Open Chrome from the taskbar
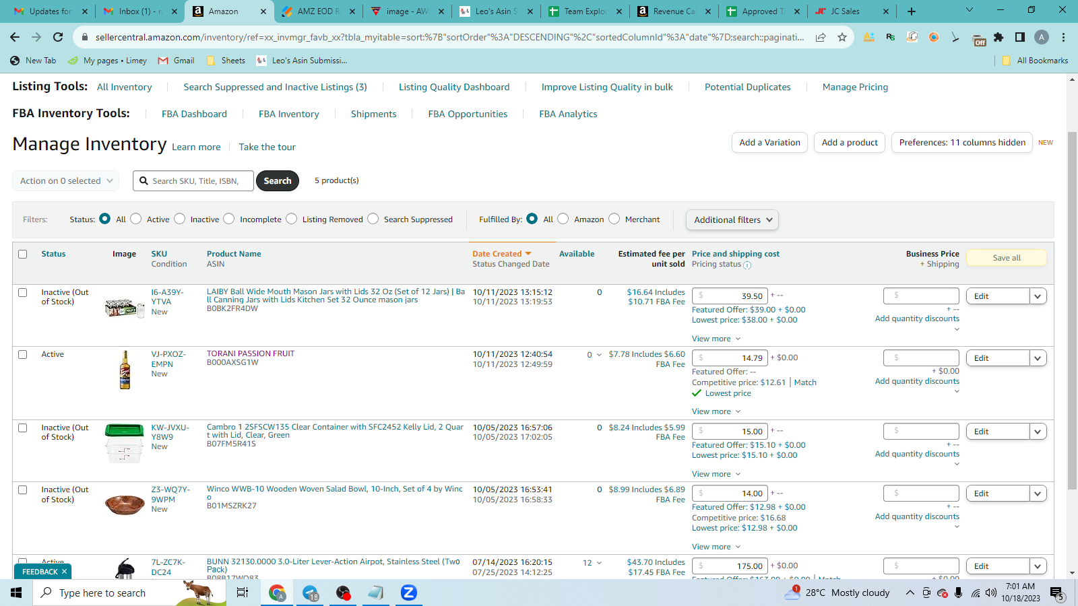Screen dimensions: 1078x606 tap(277, 593)
